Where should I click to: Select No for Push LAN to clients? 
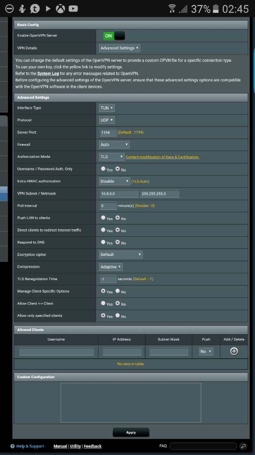point(118,217)
